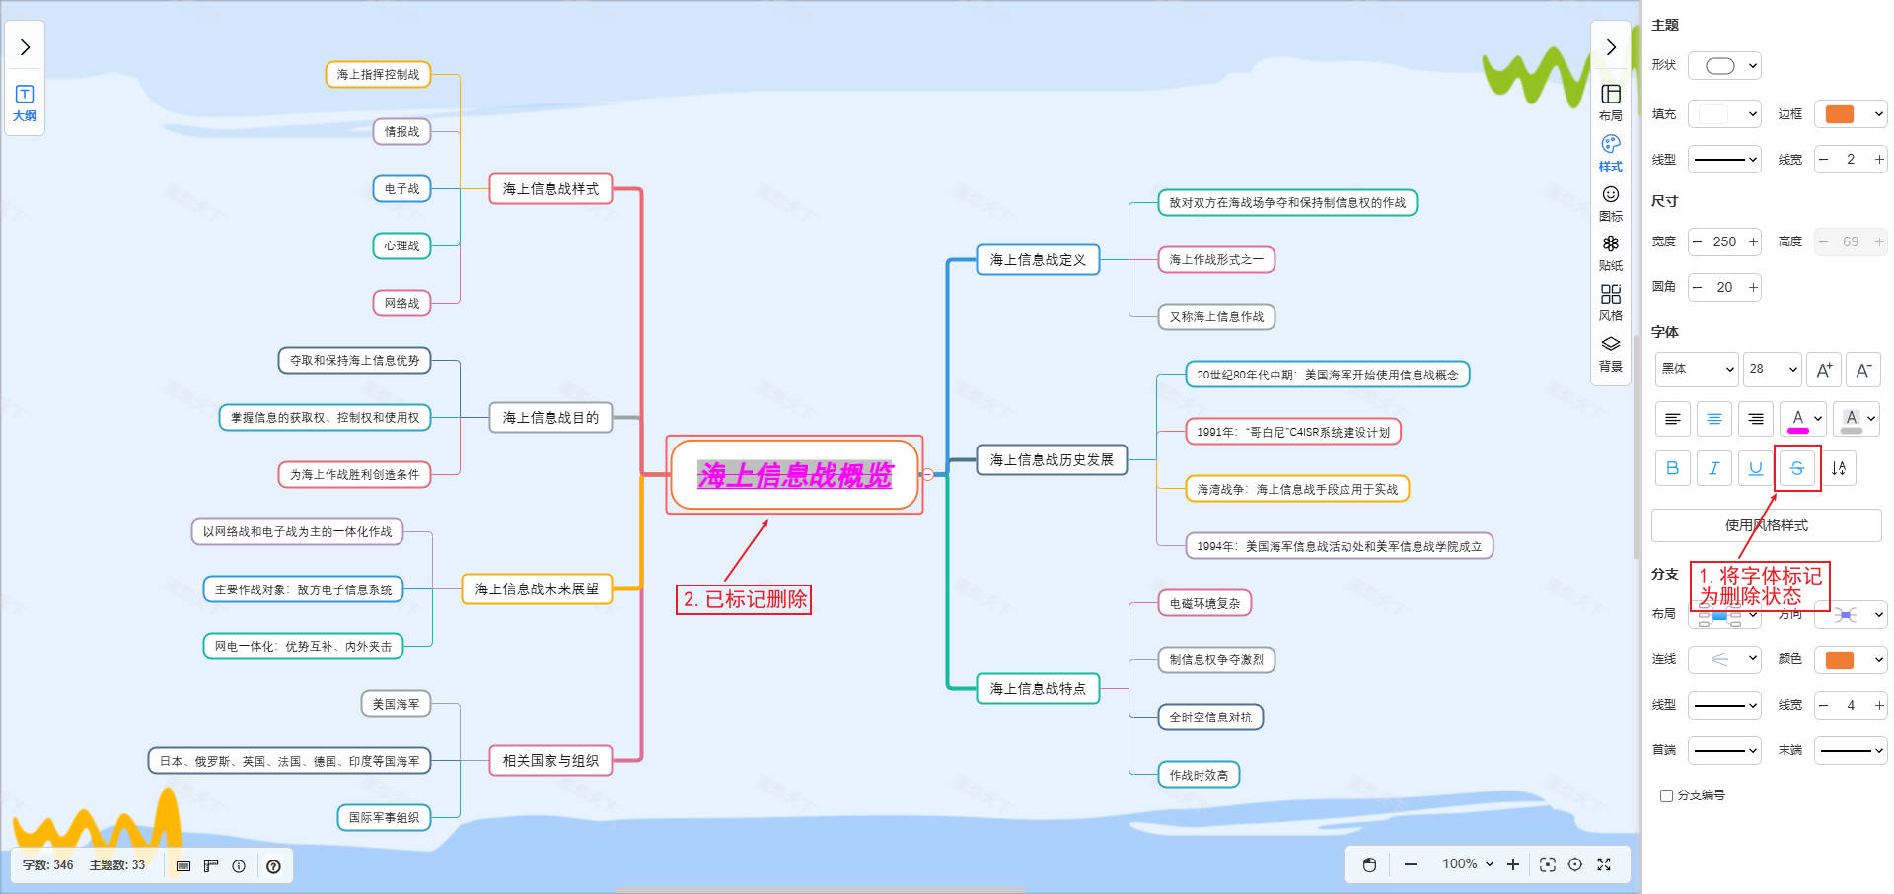
Task: Pick the orange 边框 border color swatch
Action: (x=1840, y=114)
